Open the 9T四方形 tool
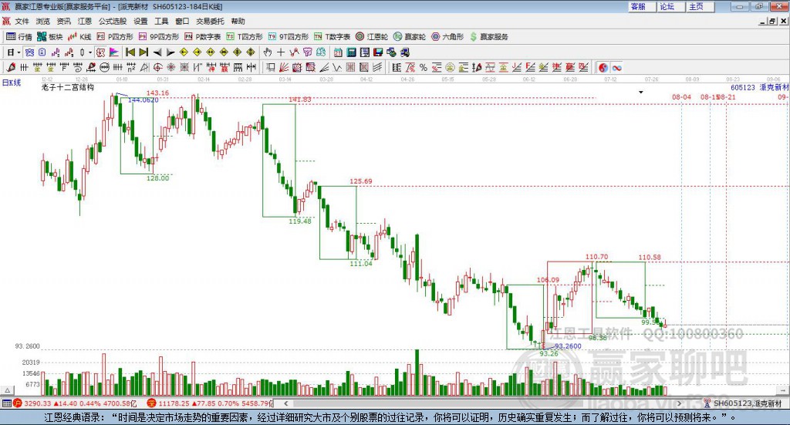This screenshot has width=790, height=425. pos(289,37)
